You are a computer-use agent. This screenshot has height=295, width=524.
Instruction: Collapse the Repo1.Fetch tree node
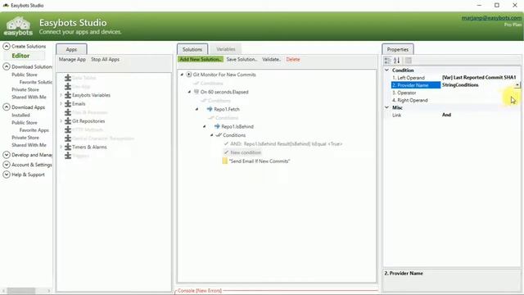click(x=196, y=109)
